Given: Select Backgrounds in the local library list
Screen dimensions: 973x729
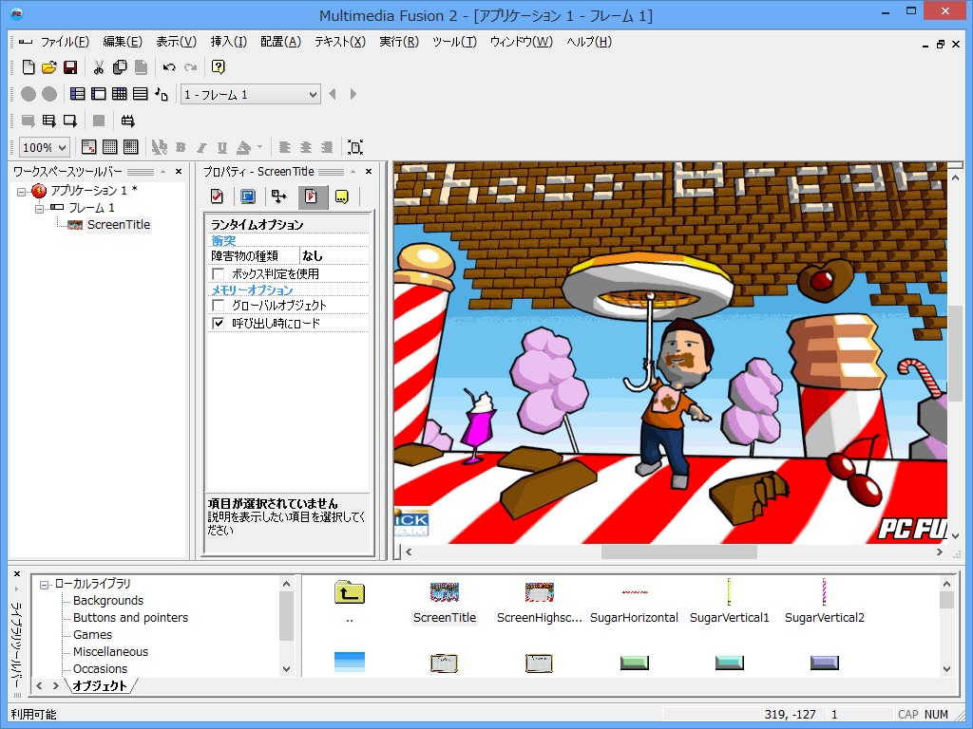Looking at the screenshot, I should coord(107,600).
